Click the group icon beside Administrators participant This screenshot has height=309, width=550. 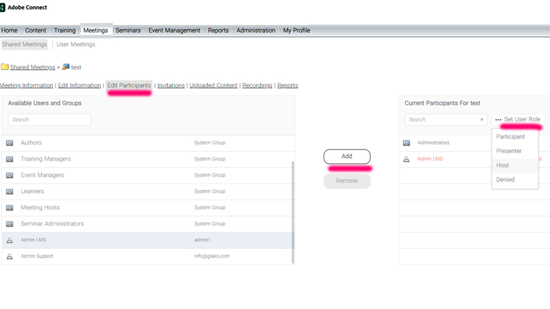click(x=406, y=143)
